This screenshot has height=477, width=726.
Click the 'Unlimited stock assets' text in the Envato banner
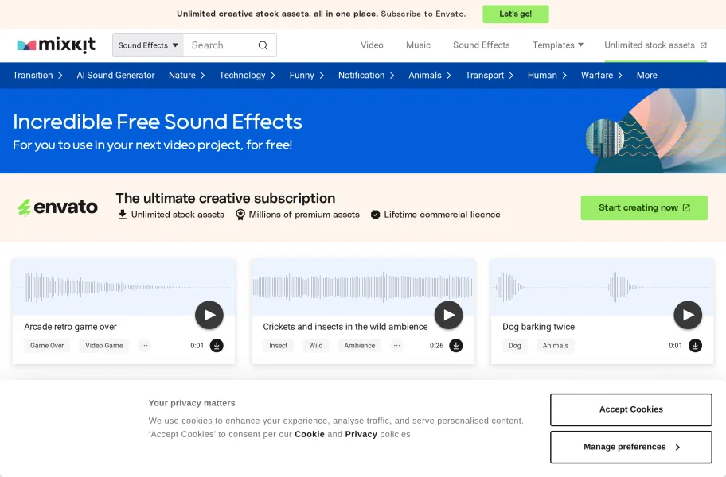coord(178,215)
